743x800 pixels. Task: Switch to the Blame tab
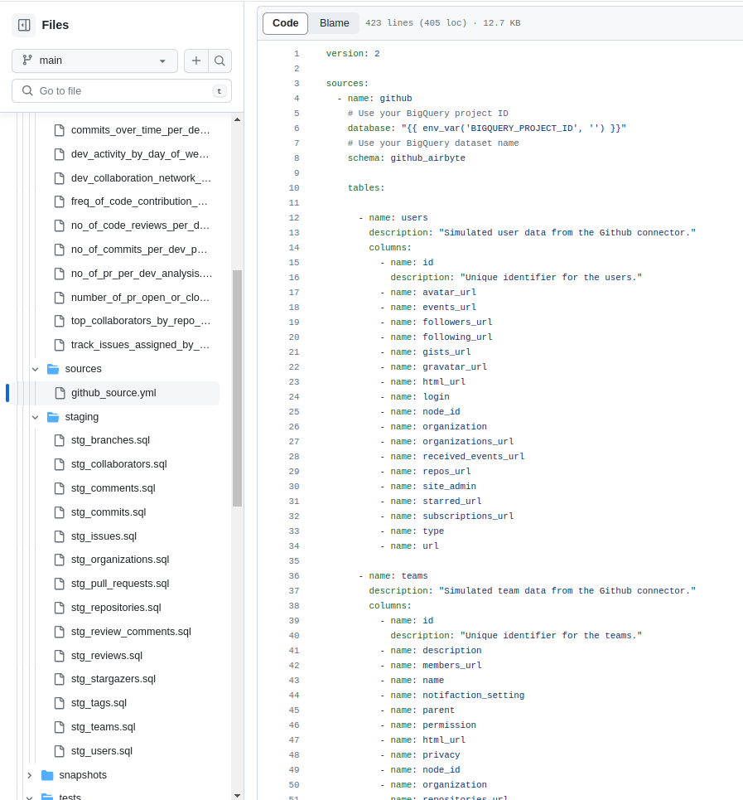click(334, 23)
